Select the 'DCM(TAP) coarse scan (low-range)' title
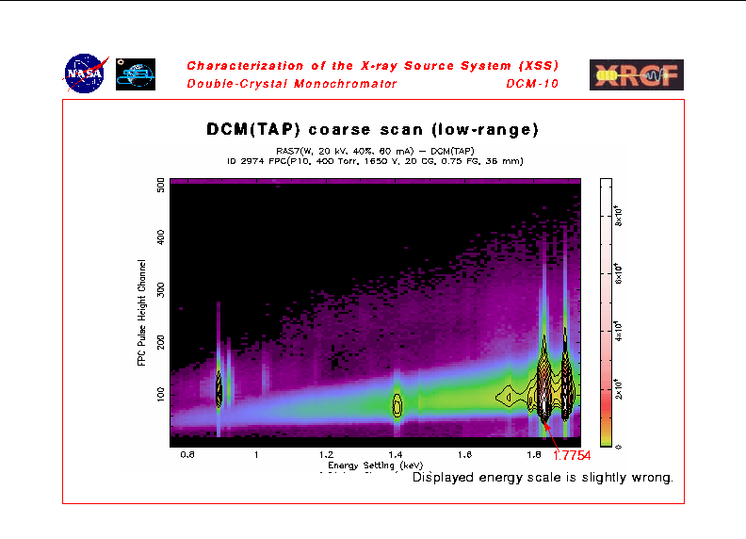Viewport: 746px width, 539px height. (372, 128)
